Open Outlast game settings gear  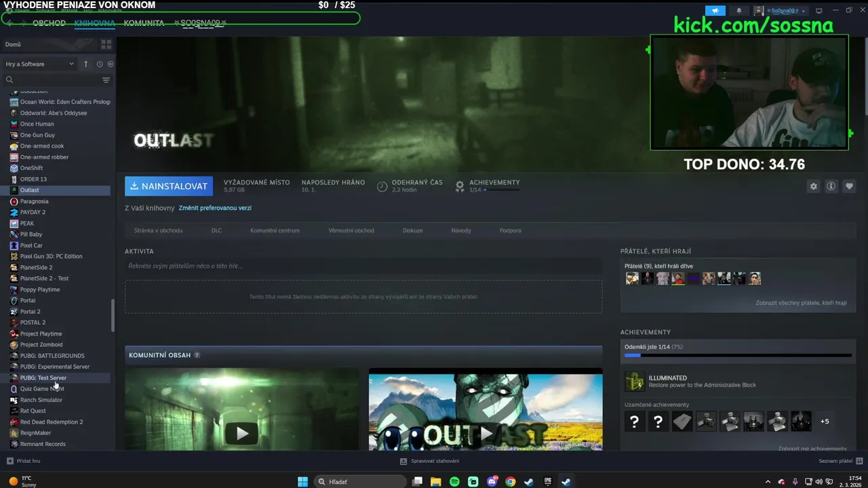(813, 186)
